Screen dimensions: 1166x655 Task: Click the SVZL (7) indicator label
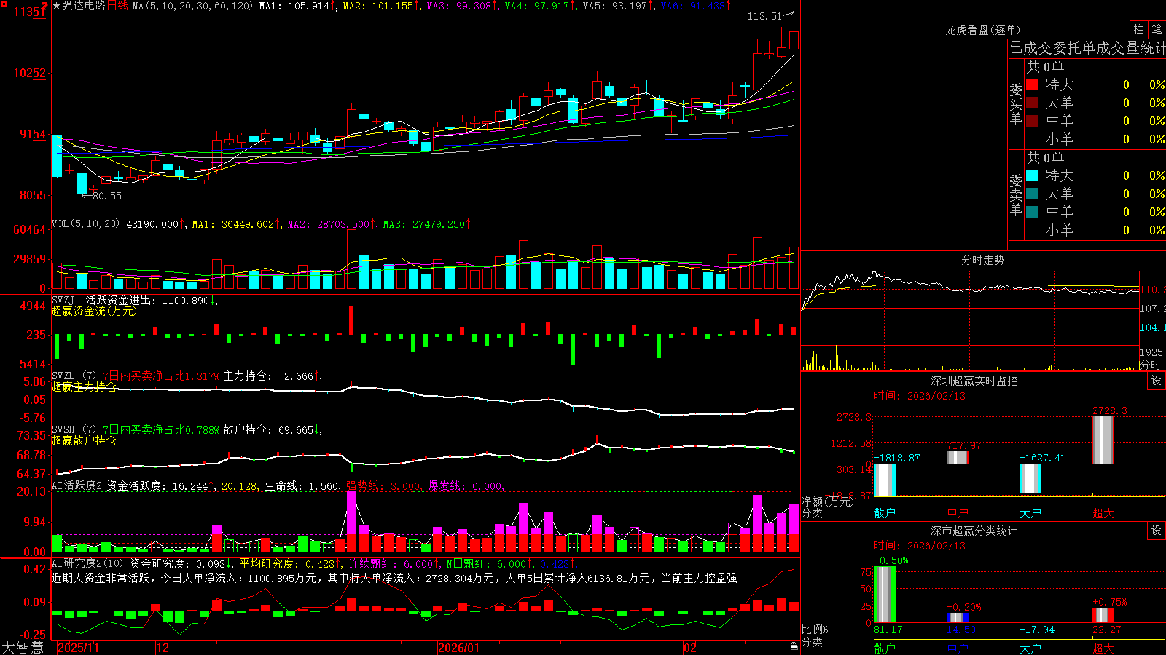(74, 376)
